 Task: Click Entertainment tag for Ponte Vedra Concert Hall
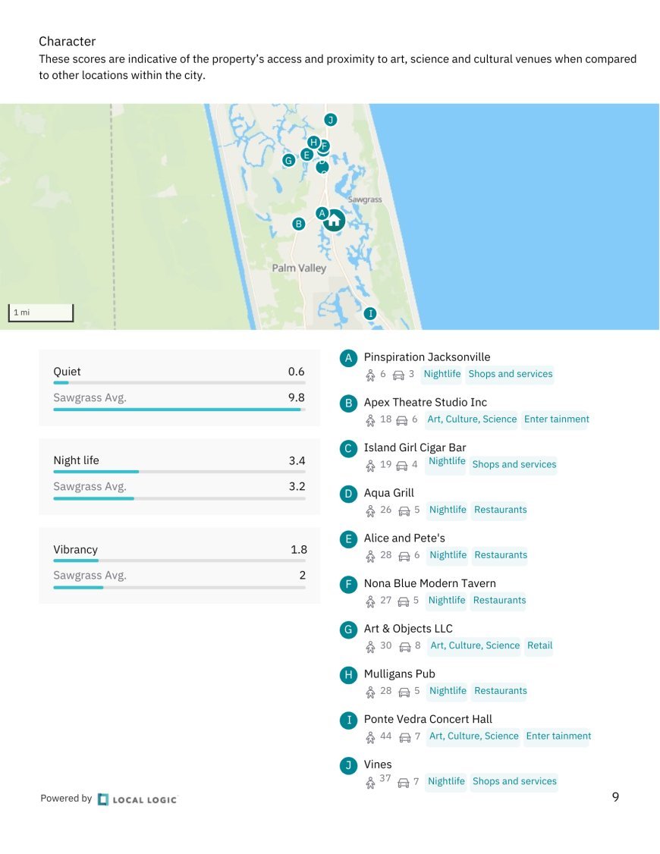pos(558,736)
